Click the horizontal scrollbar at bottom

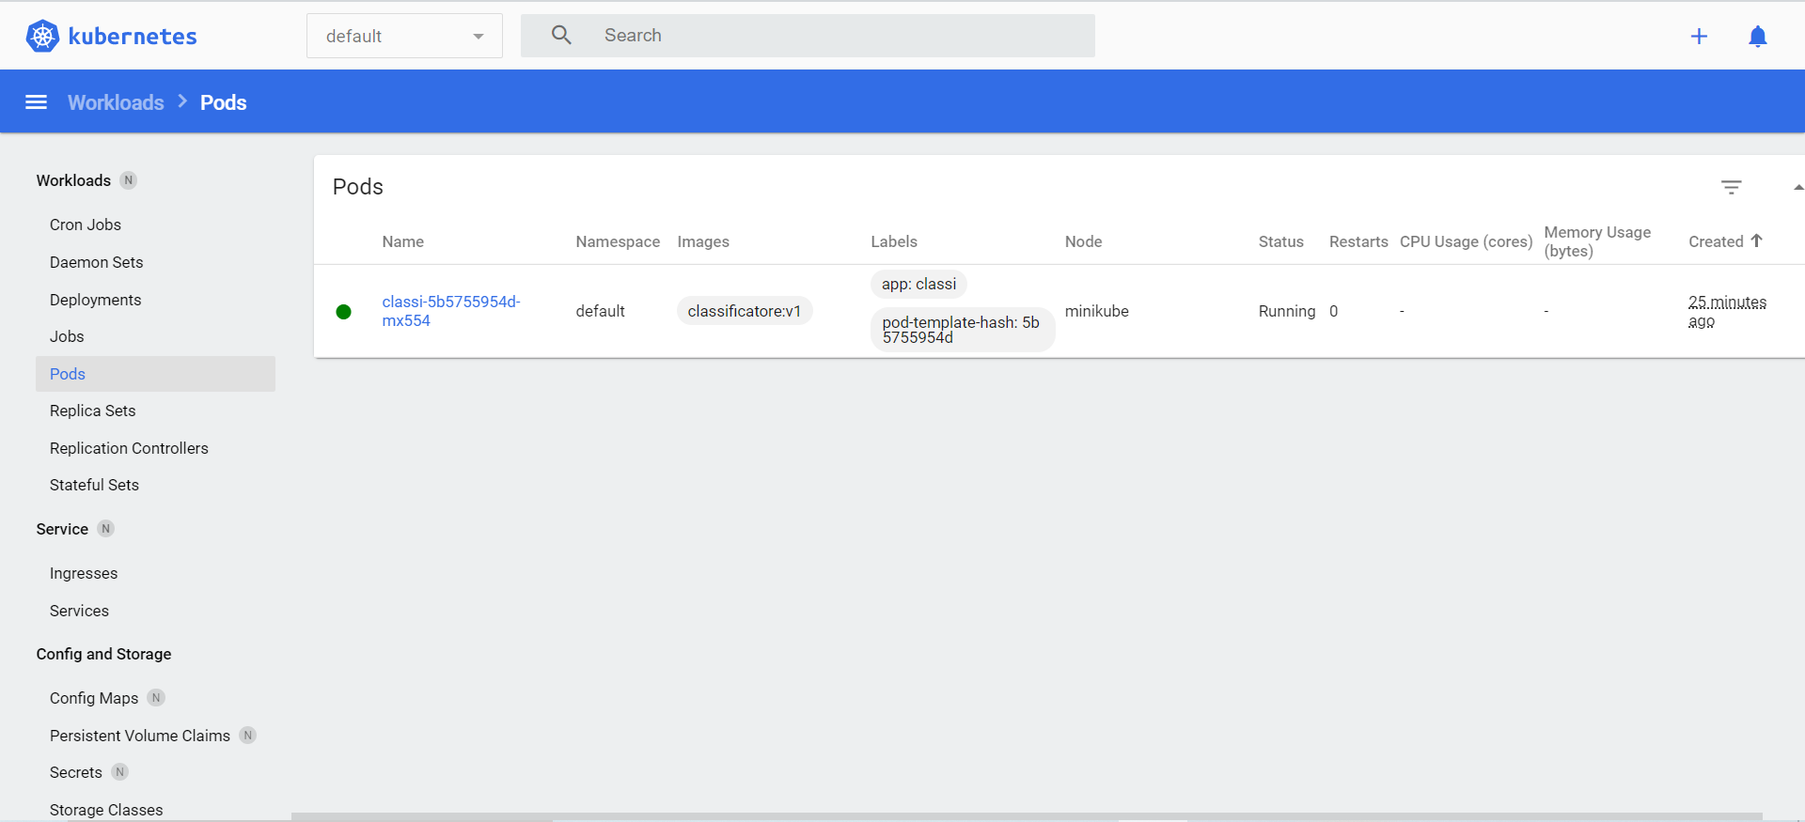pos(1025,816)
